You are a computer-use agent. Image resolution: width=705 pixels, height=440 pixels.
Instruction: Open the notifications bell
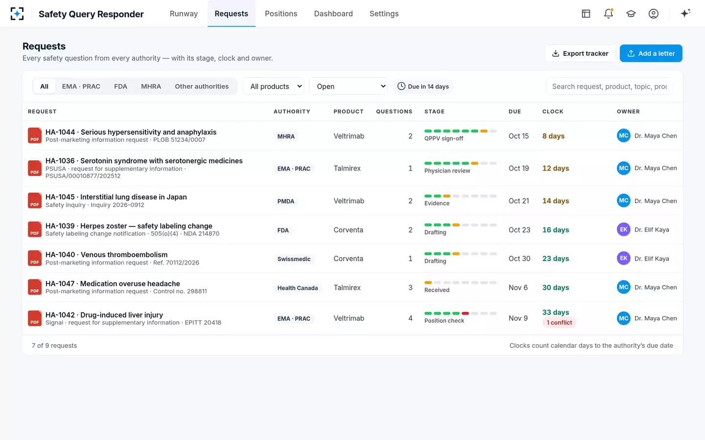point(608,14)
